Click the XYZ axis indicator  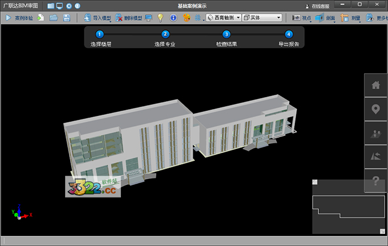click(x=21, y=212)
